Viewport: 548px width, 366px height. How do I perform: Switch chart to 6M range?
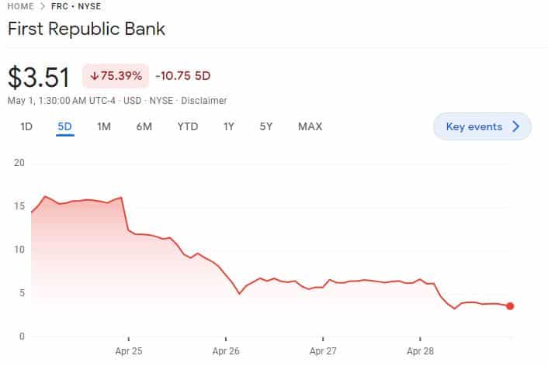point(144,126)
